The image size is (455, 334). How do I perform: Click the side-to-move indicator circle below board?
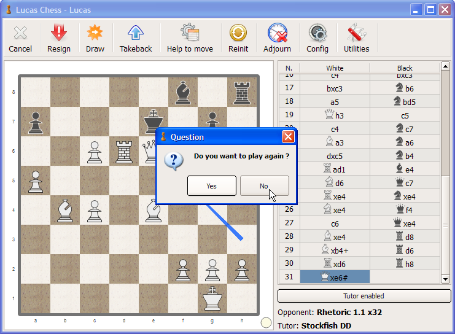coord(266,323)
